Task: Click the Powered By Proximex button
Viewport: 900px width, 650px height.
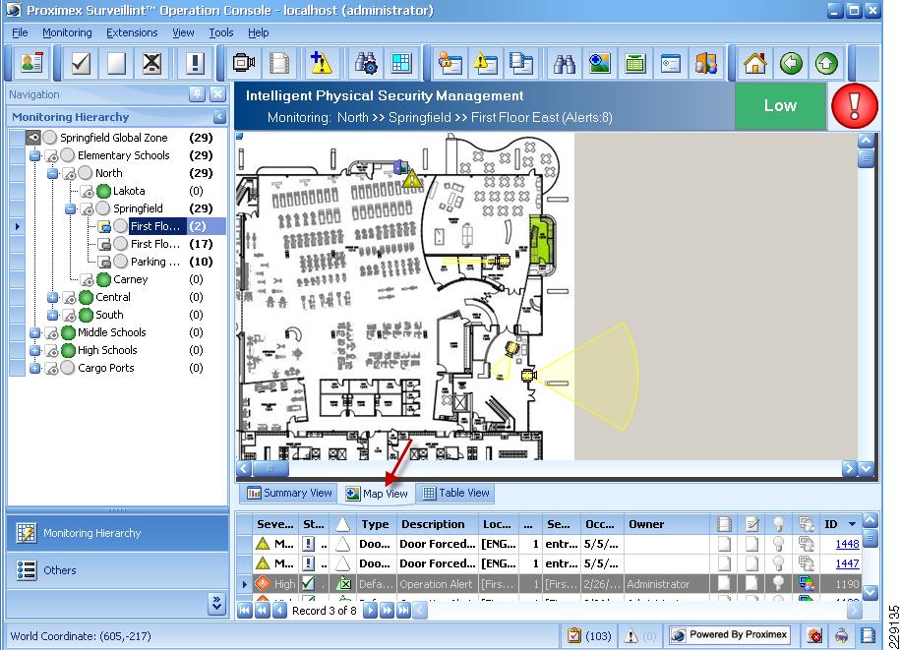Action: 730,634
